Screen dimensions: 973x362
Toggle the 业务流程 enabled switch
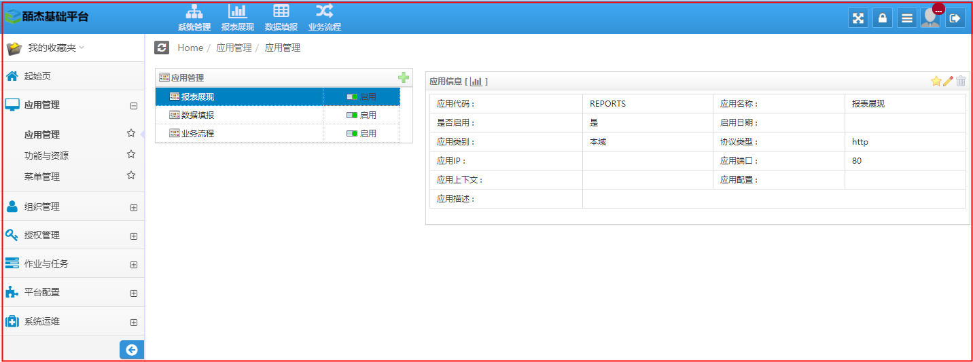352,134
